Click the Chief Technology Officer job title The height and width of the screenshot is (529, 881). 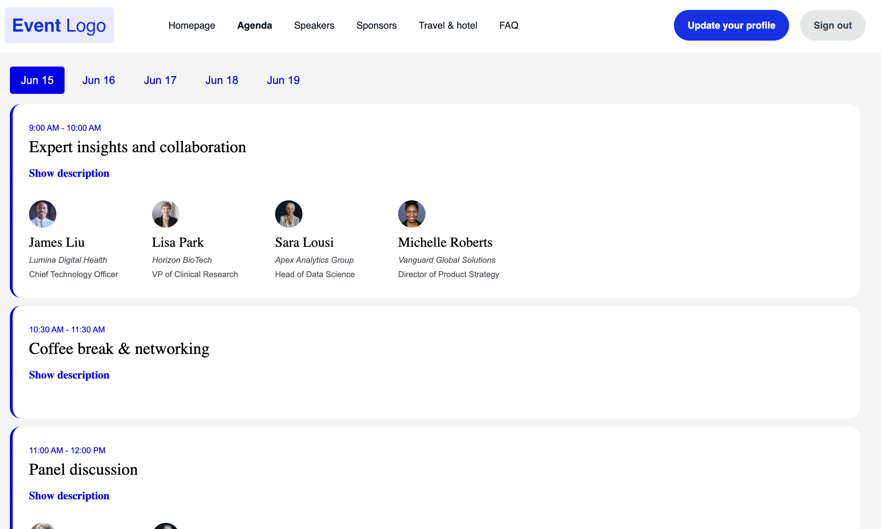(x=73, y=274)
